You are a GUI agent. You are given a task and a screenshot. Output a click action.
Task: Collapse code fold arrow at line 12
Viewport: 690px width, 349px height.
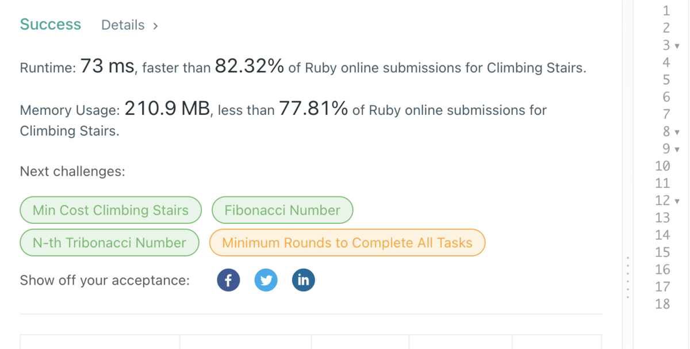point(677,201)
